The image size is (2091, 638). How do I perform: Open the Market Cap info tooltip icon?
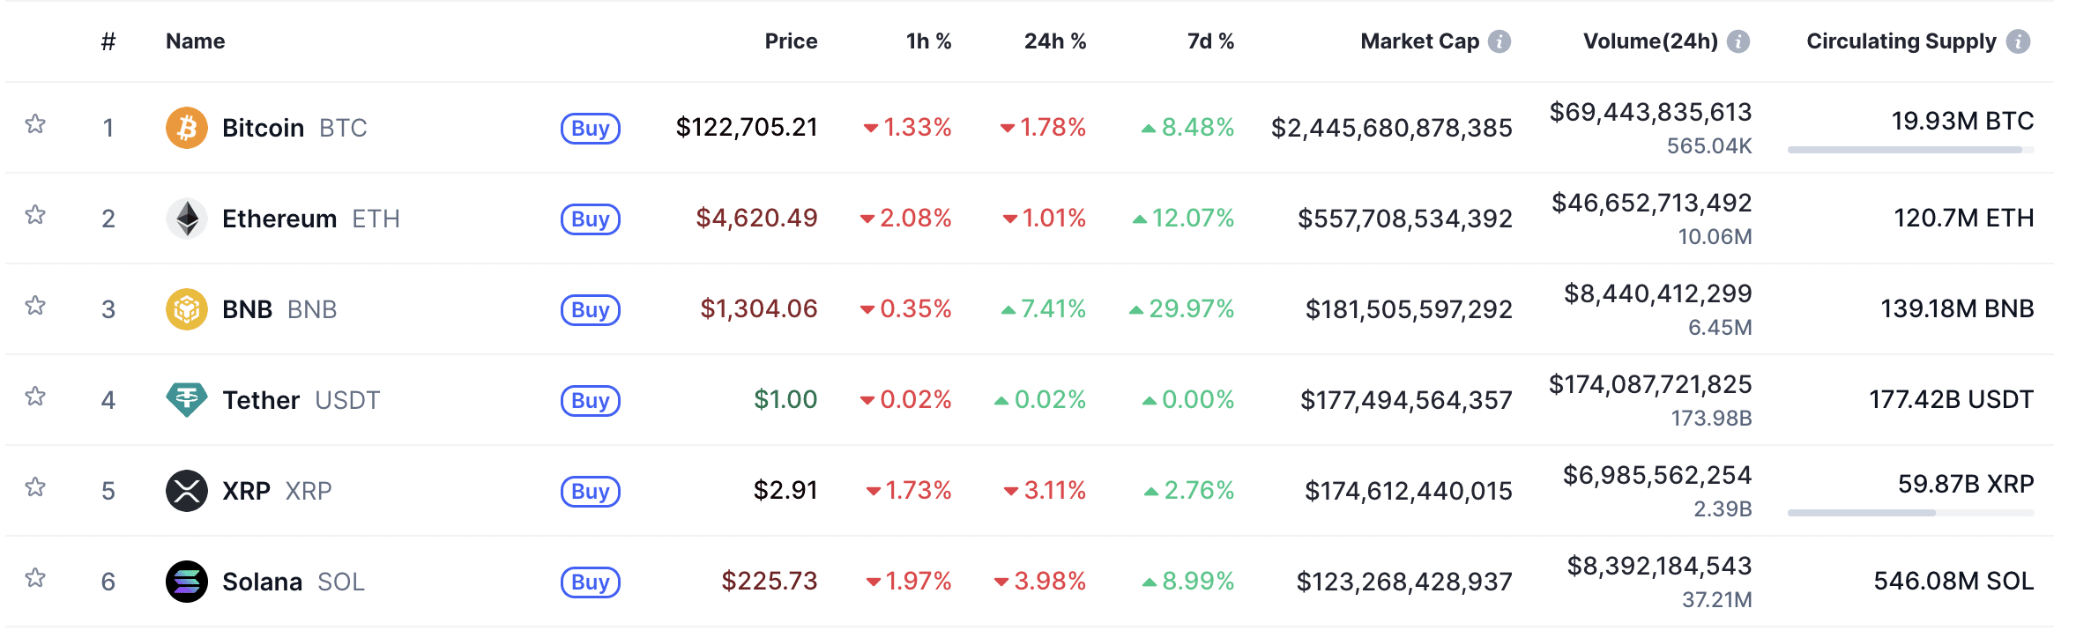(x=1499, y=40)
